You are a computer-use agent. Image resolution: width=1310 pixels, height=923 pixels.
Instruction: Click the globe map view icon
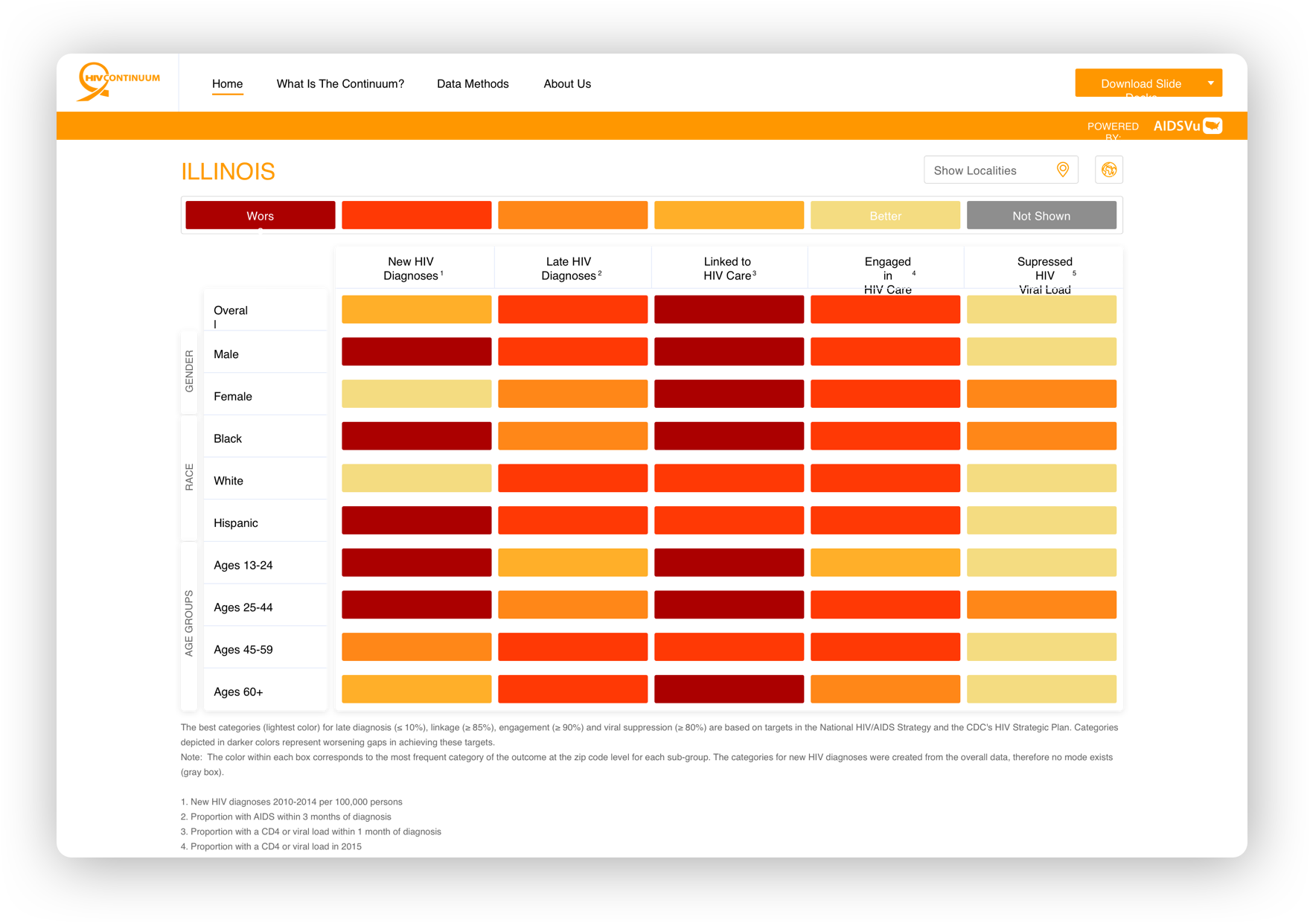[1109, 170]
